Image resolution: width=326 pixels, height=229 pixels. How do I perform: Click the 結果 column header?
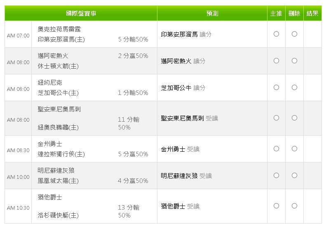(312, 14)
